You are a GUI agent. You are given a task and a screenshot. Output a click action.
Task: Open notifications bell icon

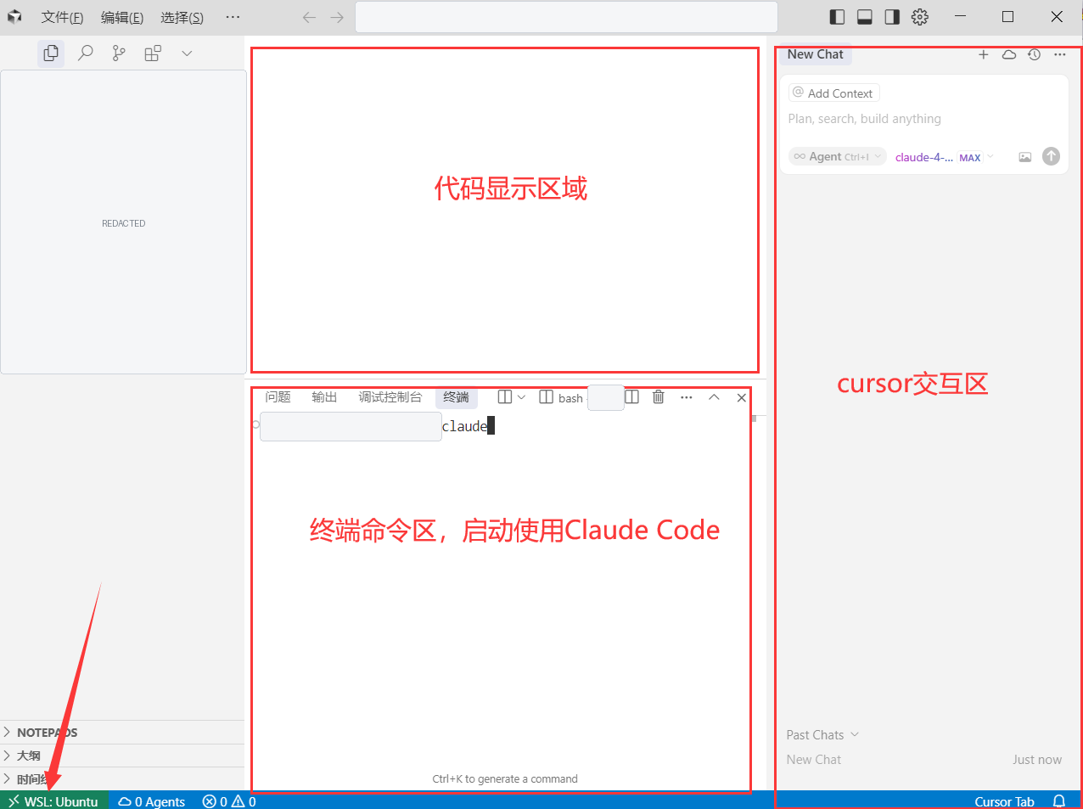tap(1059, 801)
